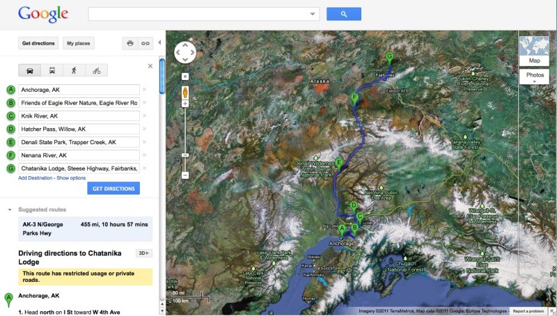
Task: Click marker F icon beside Nenana River field
Action: [x=10, y=155]
